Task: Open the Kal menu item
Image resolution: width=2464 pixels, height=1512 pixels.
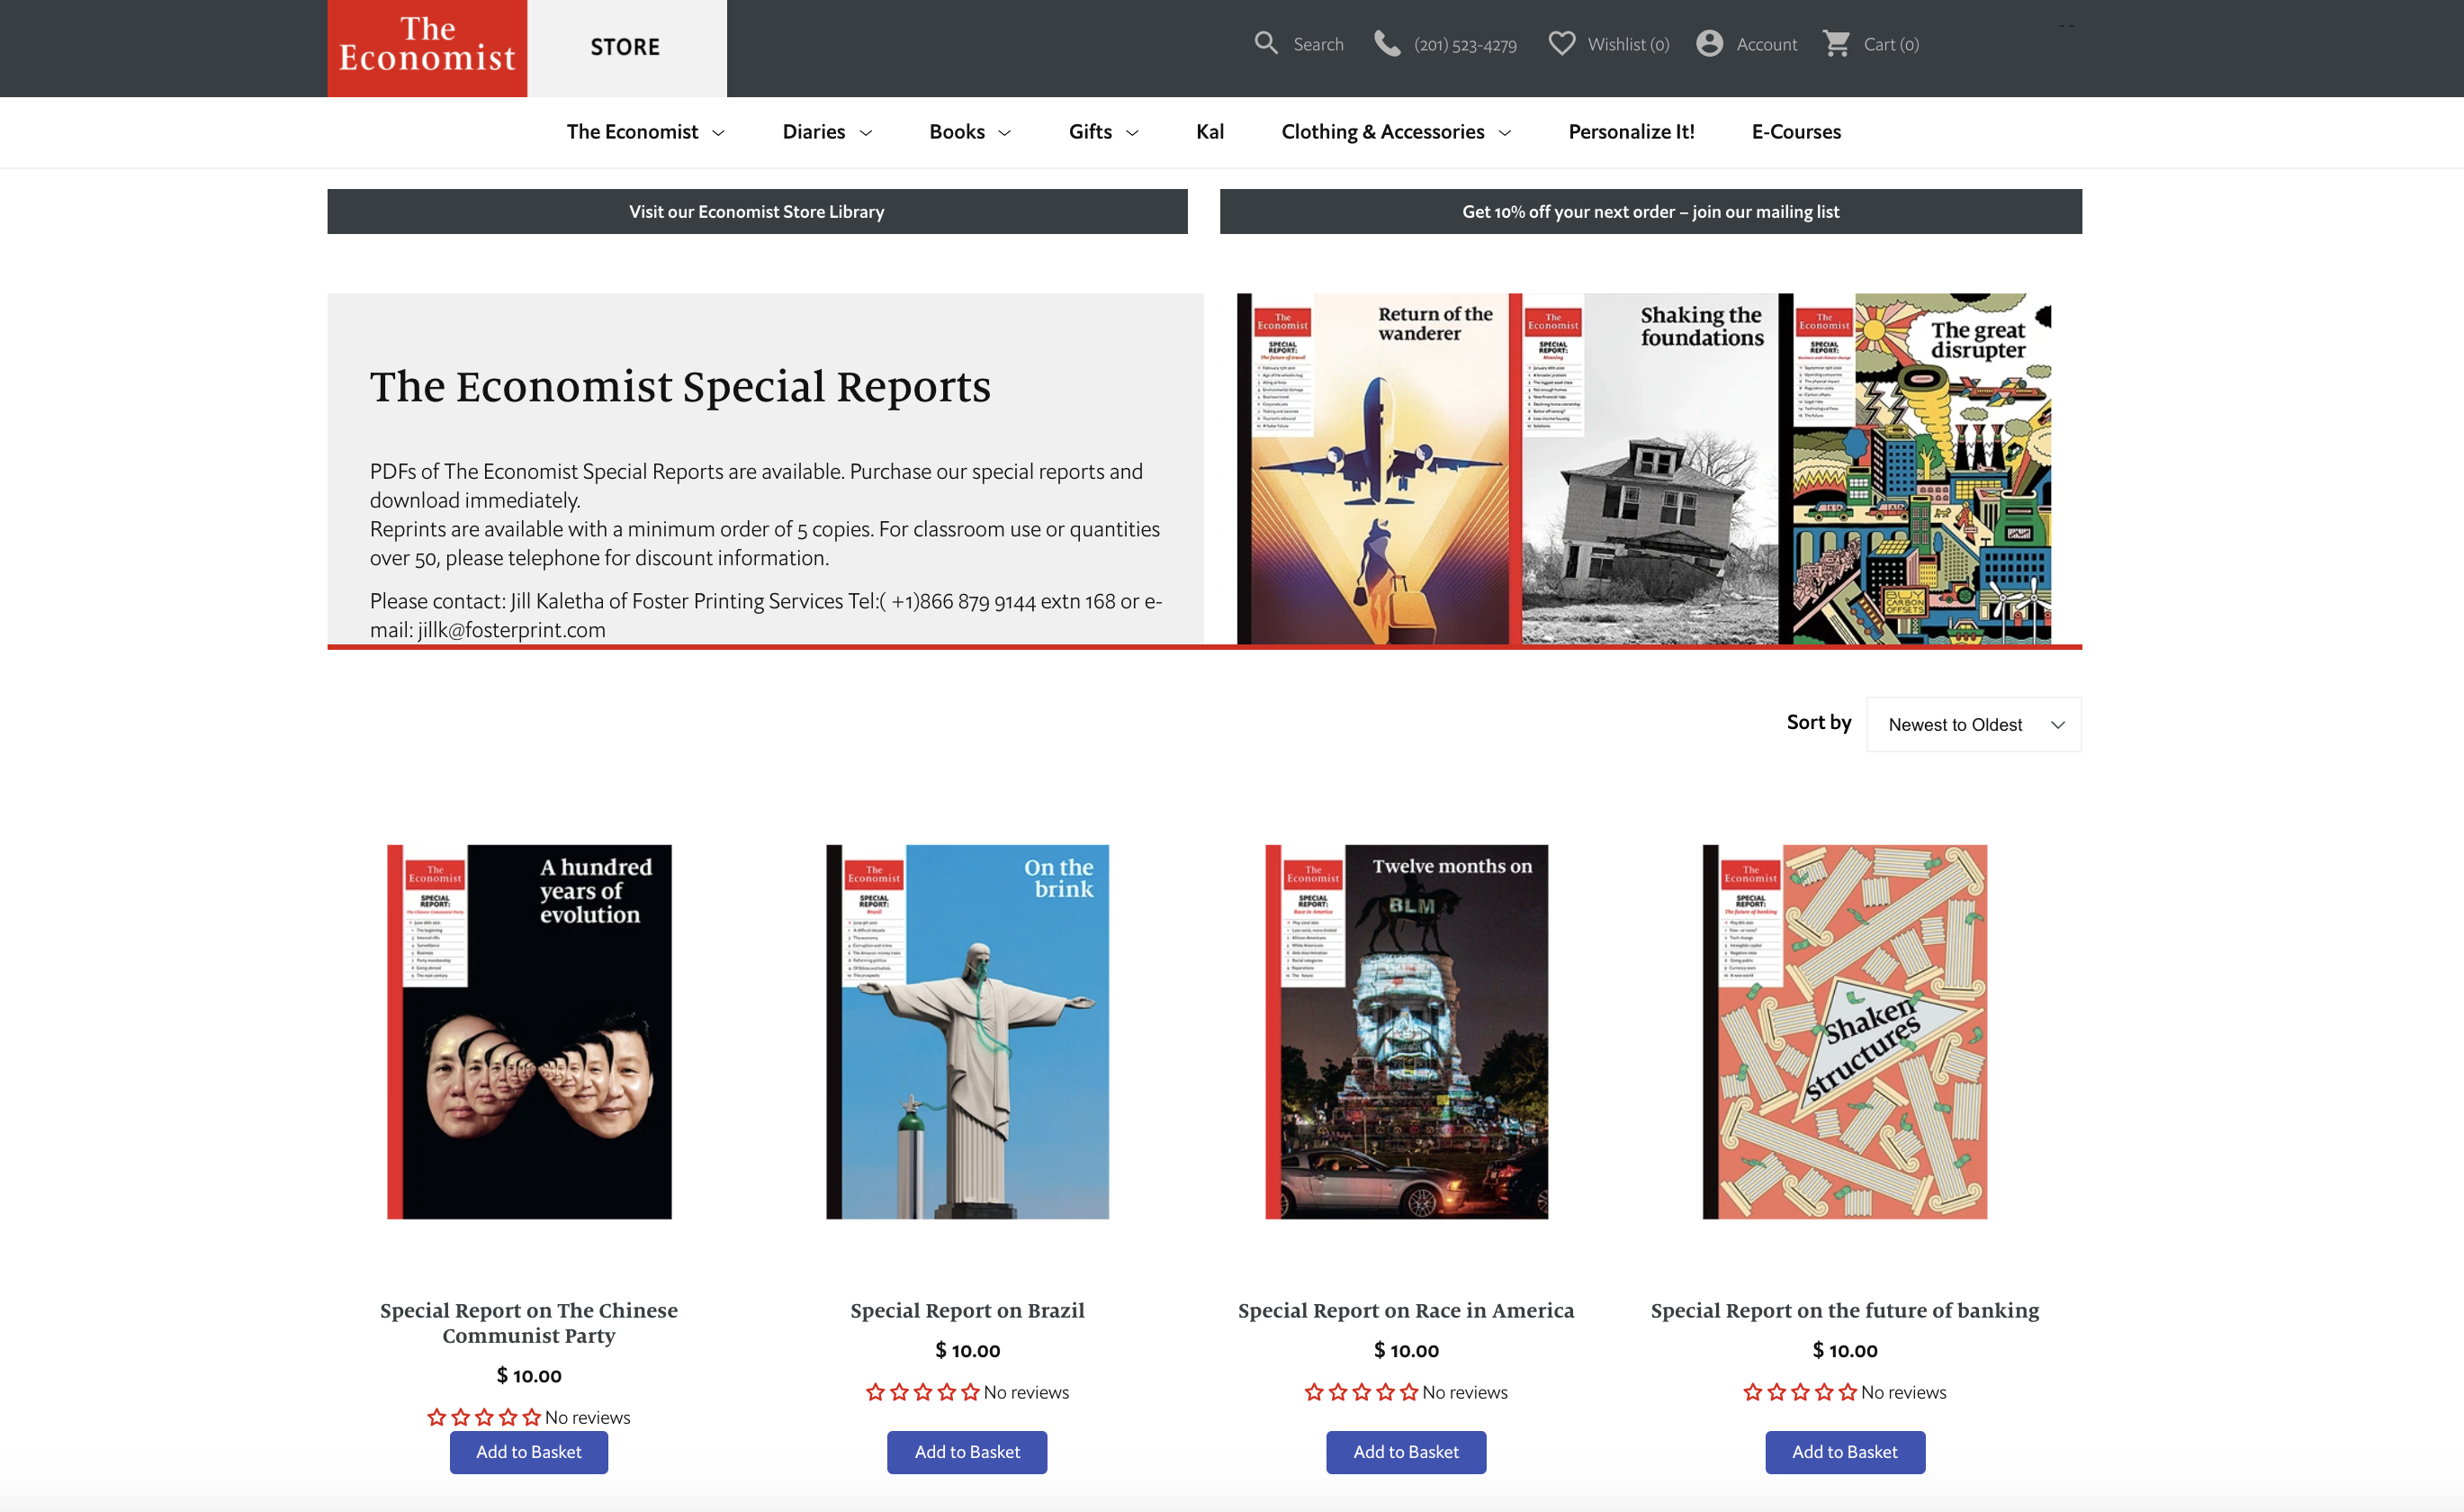Action: tap(1210, 132)
